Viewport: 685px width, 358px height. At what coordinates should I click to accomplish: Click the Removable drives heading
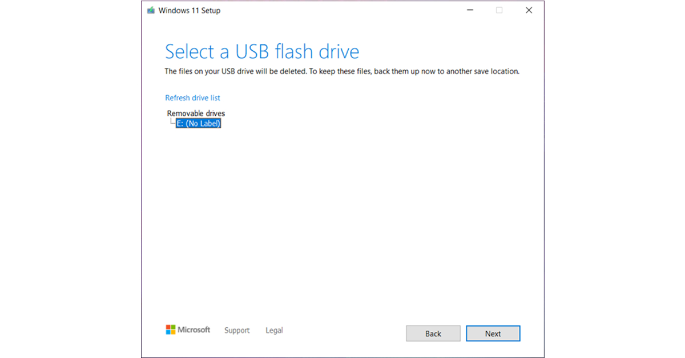[196, 113]
